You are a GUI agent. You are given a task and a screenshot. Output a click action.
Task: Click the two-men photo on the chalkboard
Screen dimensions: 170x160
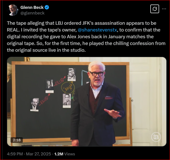[50, 86]
